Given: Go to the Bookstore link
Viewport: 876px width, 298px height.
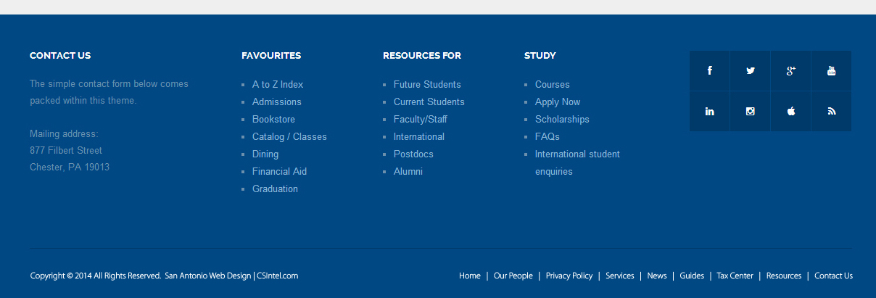Looking at the screenshot, I should coord(273,120).
